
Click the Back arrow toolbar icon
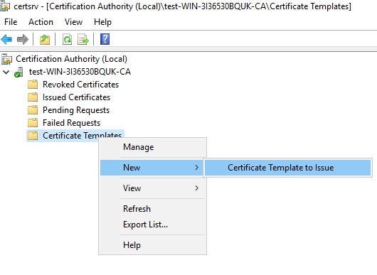coord(6,39)
